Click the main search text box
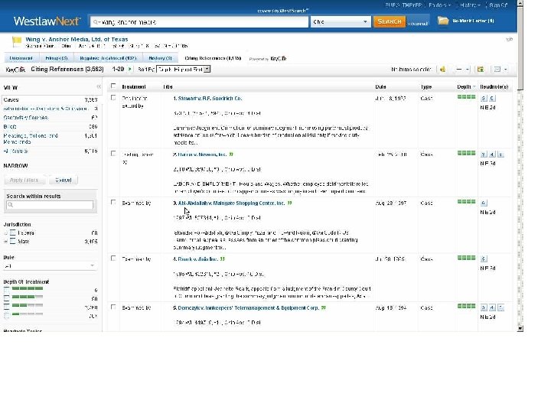 tap(199, 21)
